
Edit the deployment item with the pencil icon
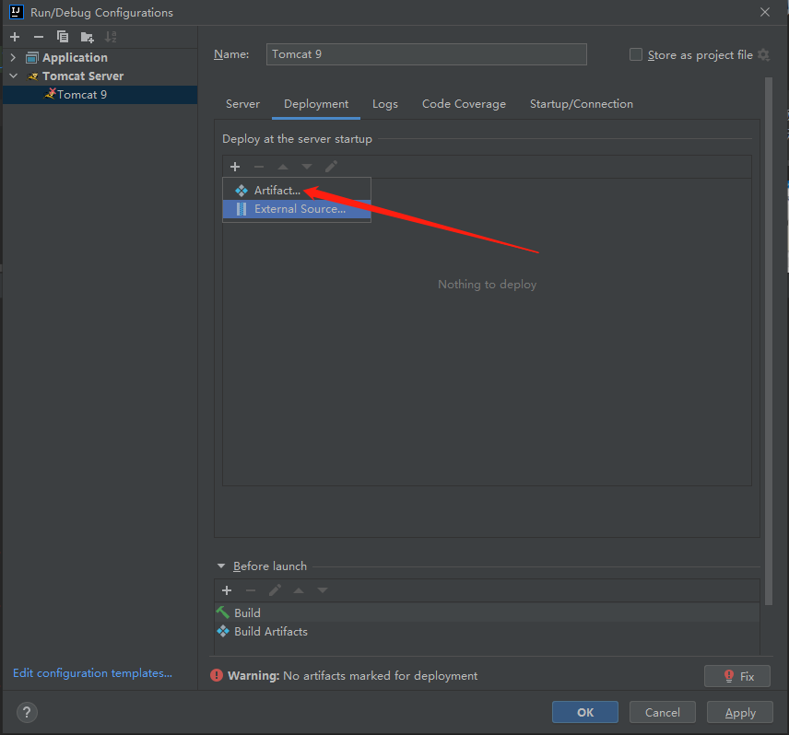331,167
